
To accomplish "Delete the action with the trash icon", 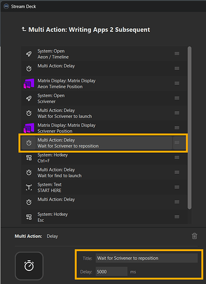I will click(x=195, y=236).
